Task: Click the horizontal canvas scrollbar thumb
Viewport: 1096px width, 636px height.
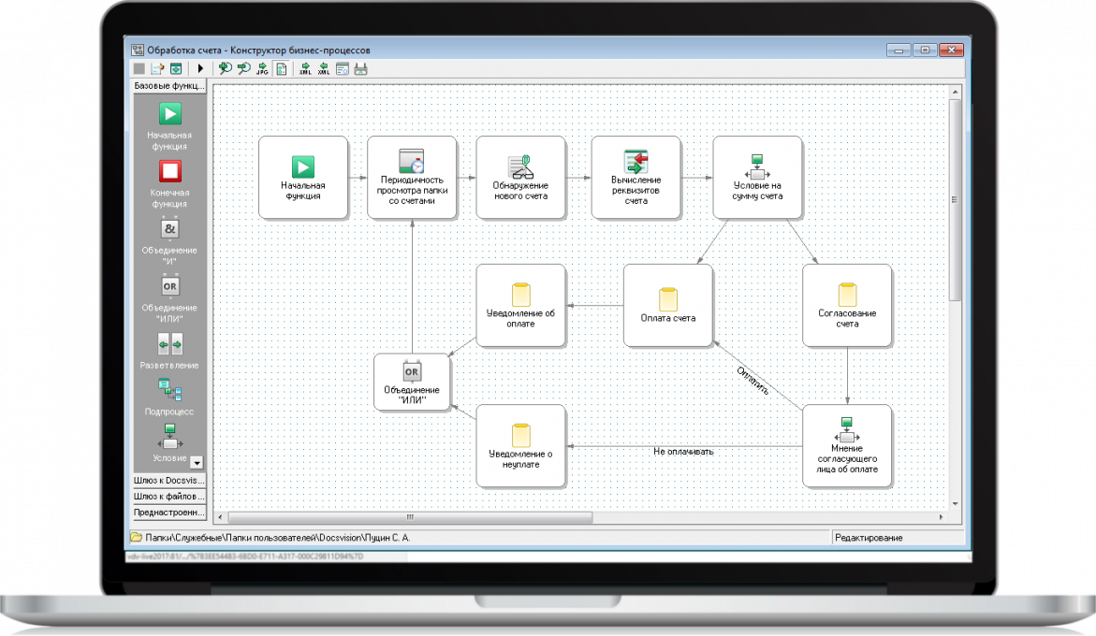Action: click(409, 517)
